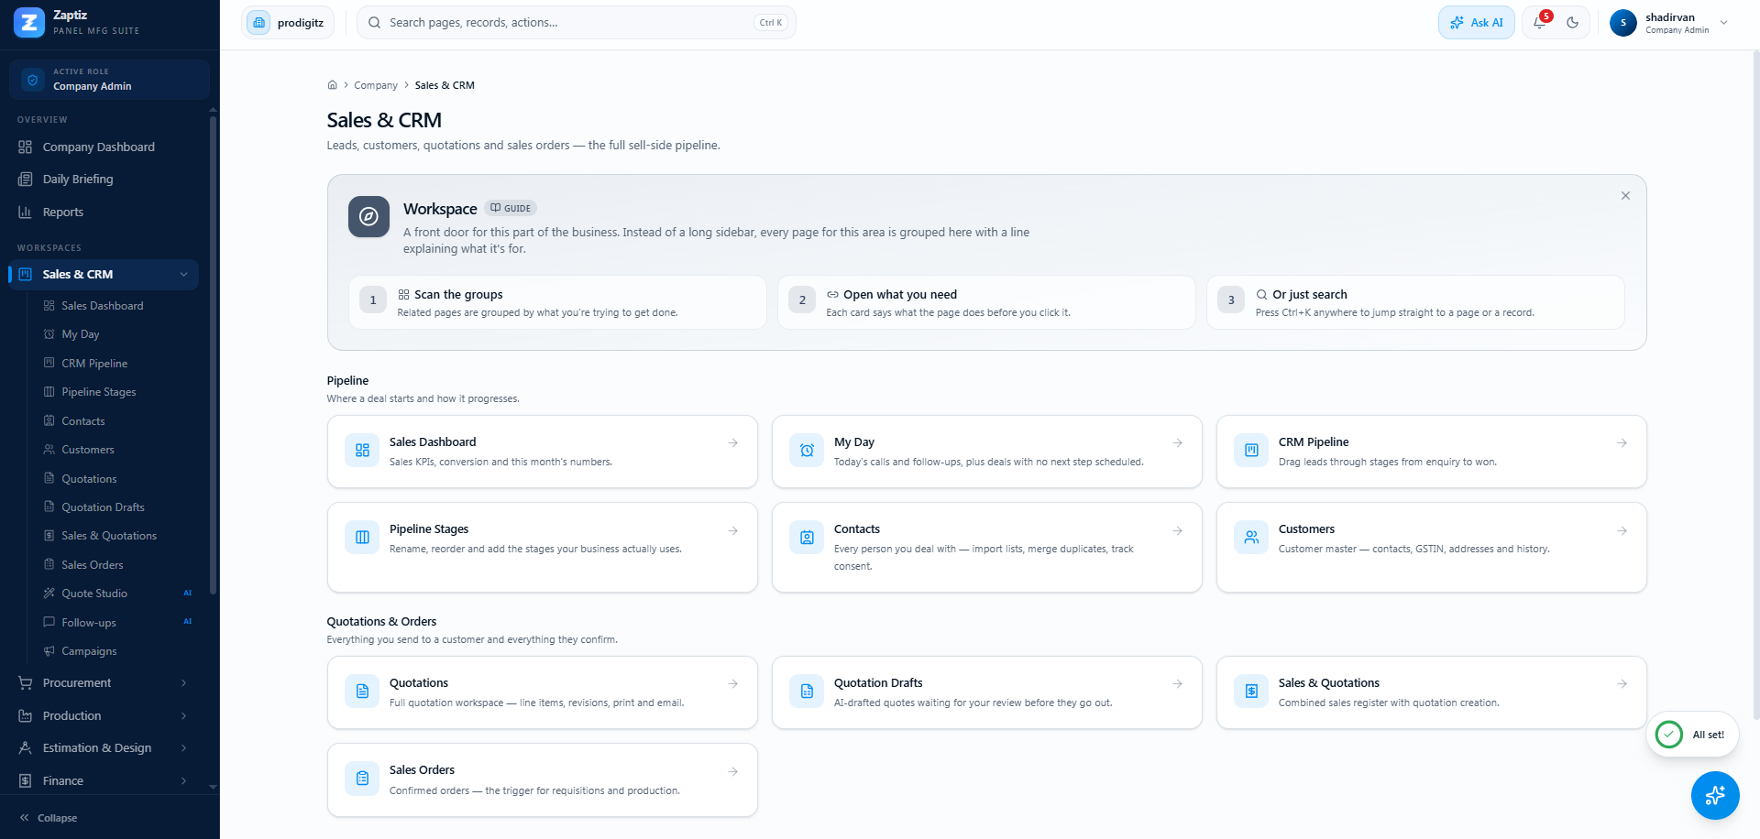
Task: Click the Ask AI button
Action: tap(1477, 23)
